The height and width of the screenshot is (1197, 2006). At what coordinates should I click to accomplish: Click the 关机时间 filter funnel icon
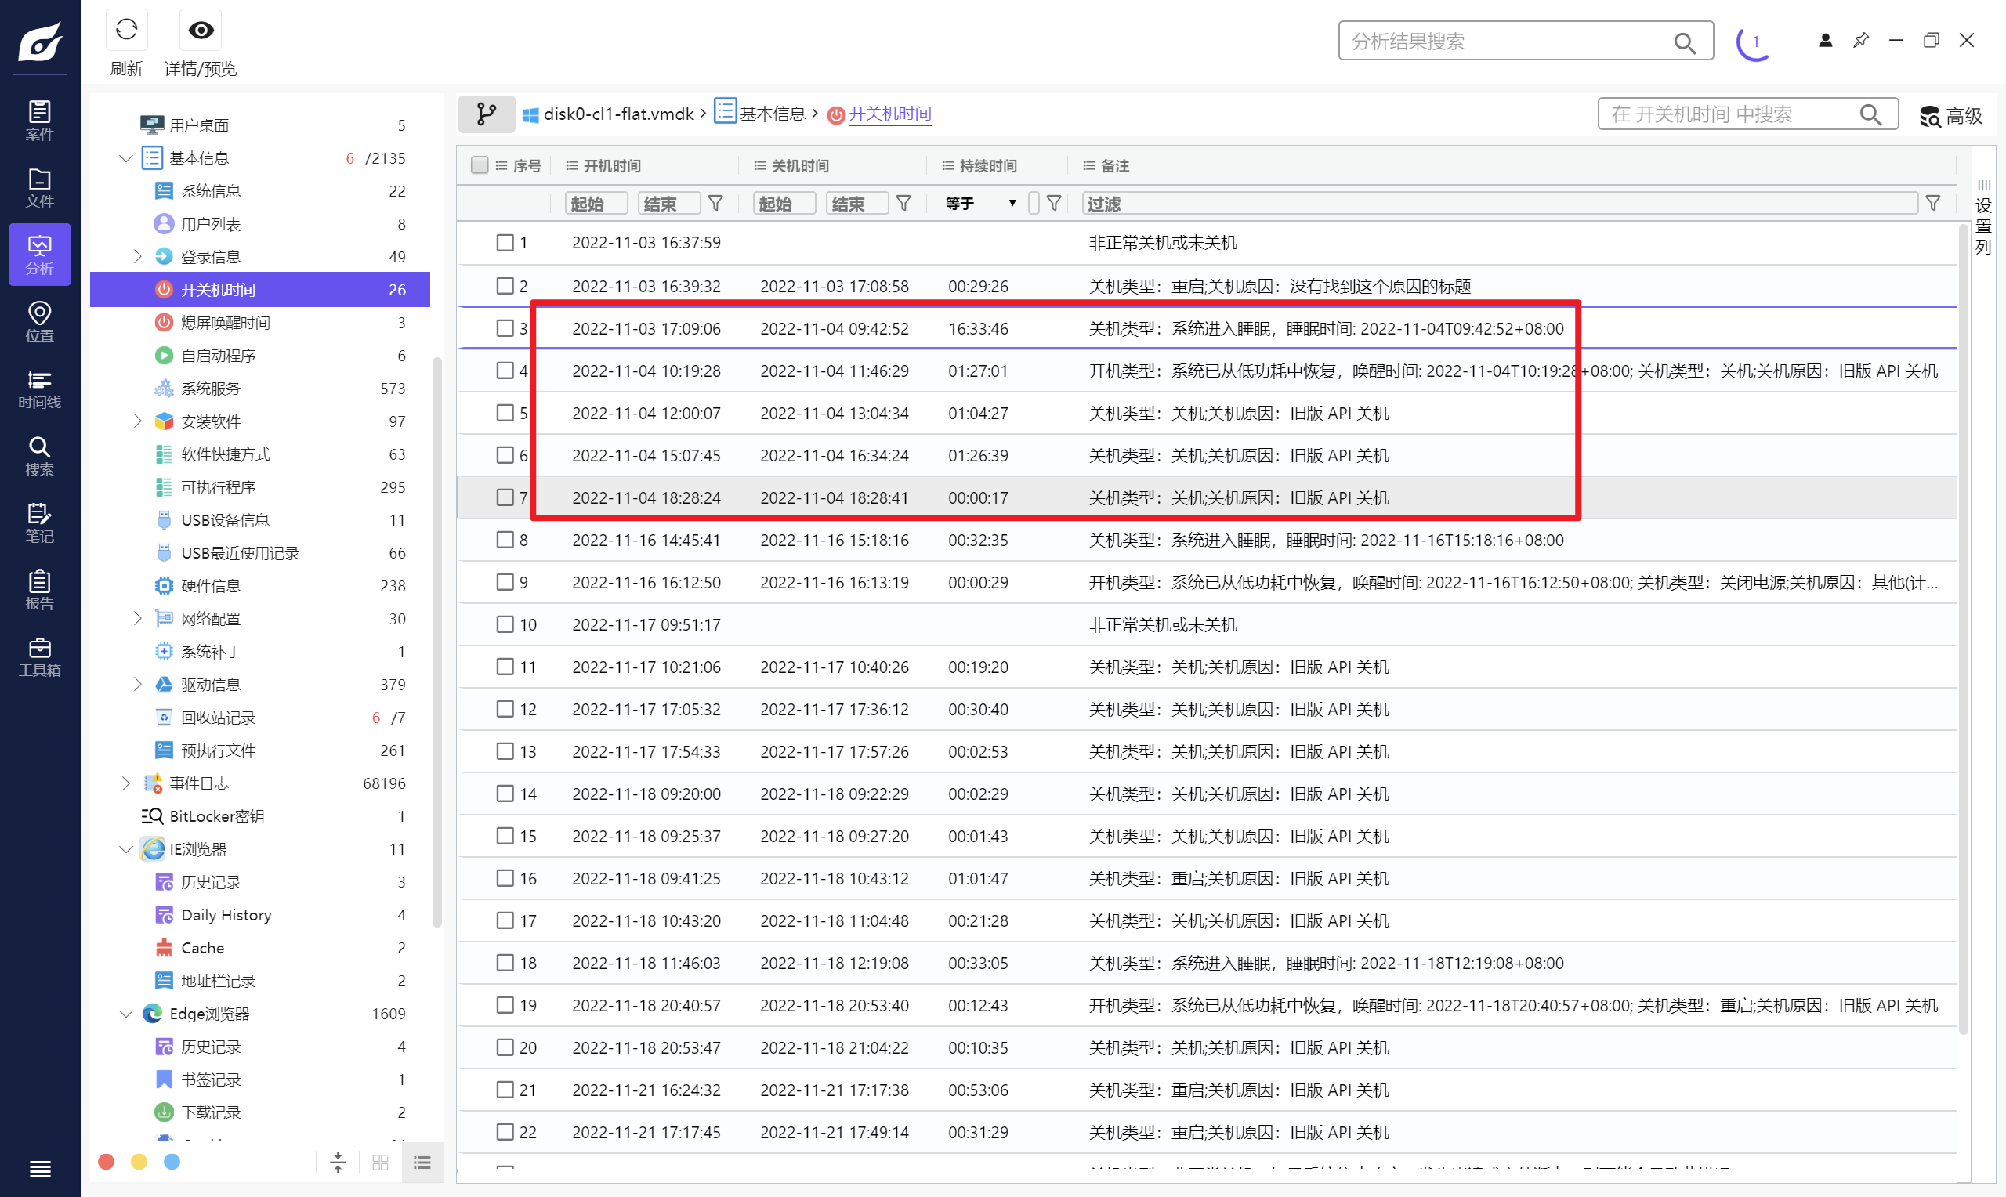click(x=903, y=203)
